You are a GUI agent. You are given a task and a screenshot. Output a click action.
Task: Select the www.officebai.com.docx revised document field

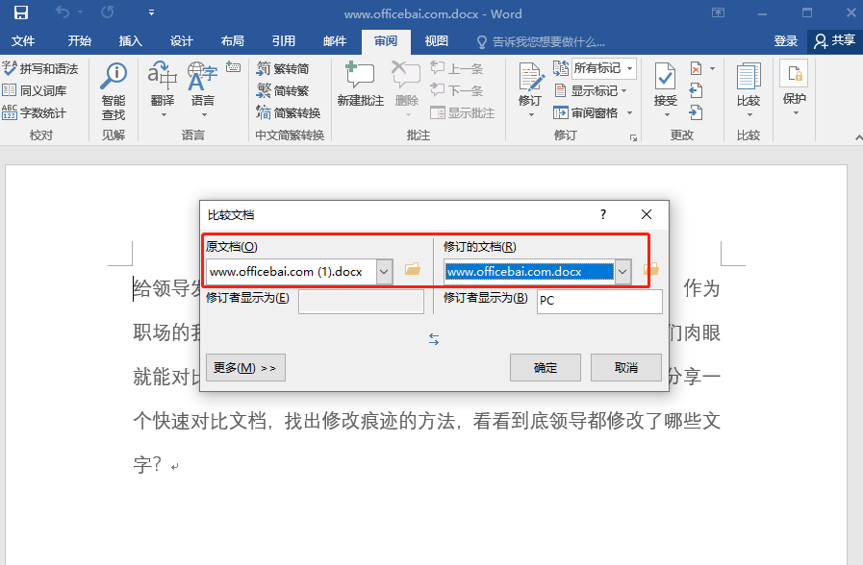[x=529, y=272]
